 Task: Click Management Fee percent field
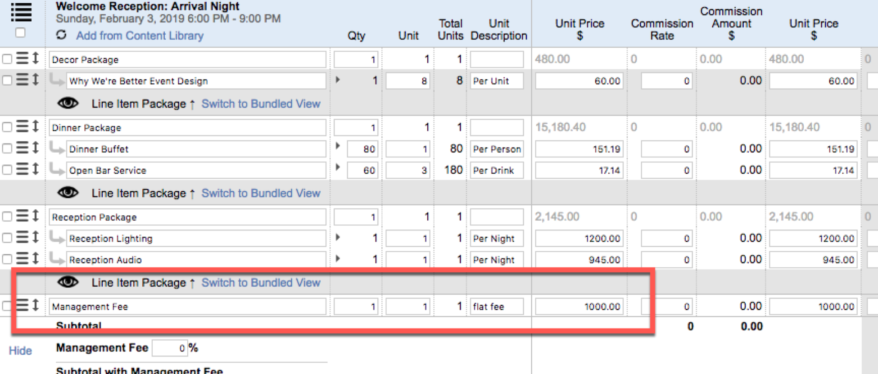(x=170, y=348)
